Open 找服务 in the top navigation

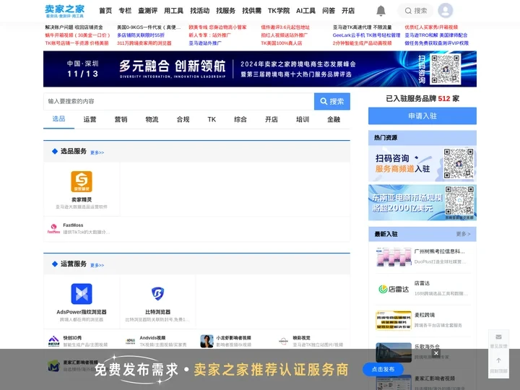pyautogui.click(x=225, y=11)
